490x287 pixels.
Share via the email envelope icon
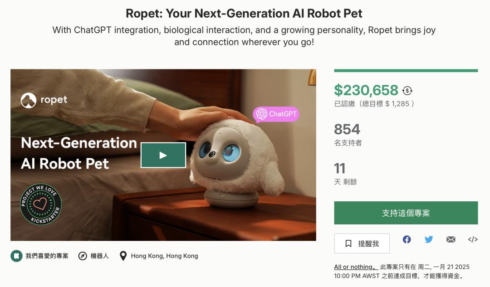[451, 239]
